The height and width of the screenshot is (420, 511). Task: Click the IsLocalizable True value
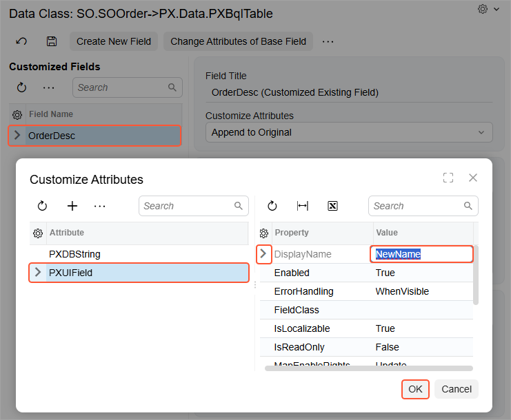pos(385,328)
